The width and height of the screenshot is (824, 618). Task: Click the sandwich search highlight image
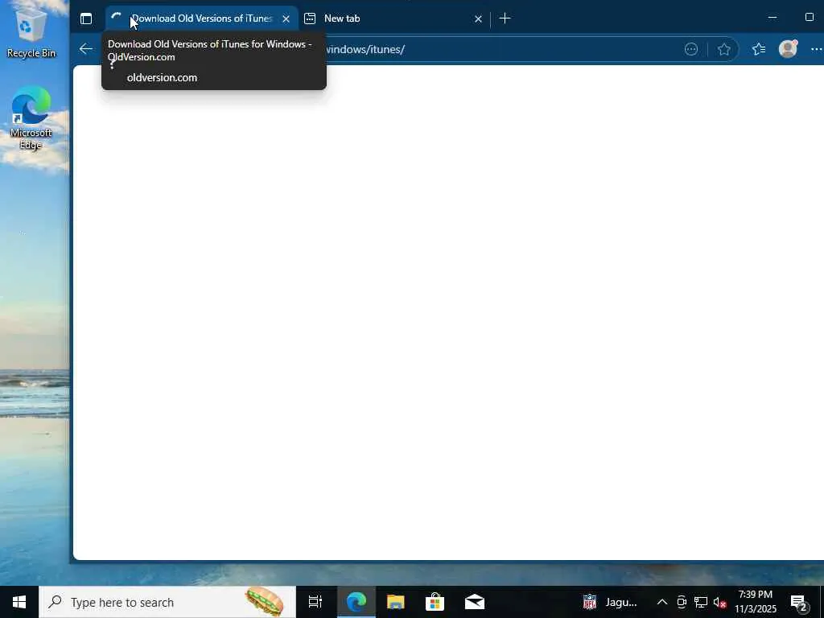(x=264, y=602)
